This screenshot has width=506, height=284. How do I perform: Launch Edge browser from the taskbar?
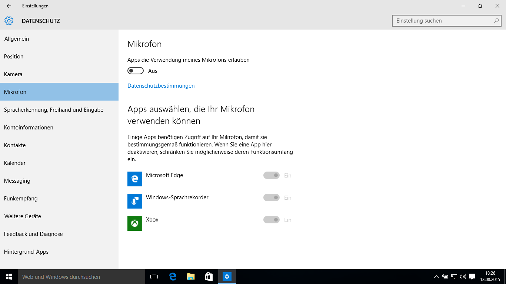(173, 277)
